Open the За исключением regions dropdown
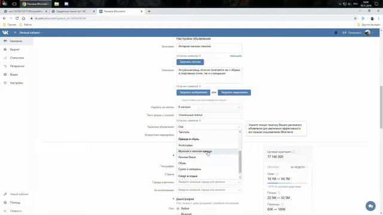 [x=209, y=190]
